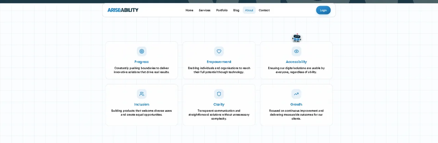Click the Accessibility card heading
The width and height of the screenshot is (438, 143).
click(x=296, y=62)
